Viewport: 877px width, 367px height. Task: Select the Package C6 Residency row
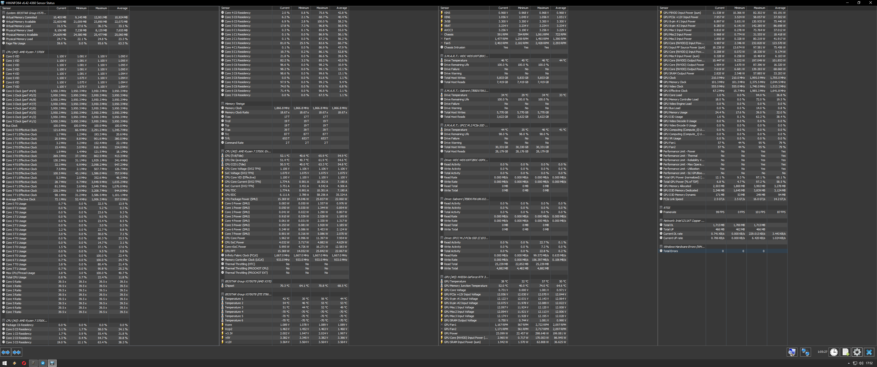65,325
